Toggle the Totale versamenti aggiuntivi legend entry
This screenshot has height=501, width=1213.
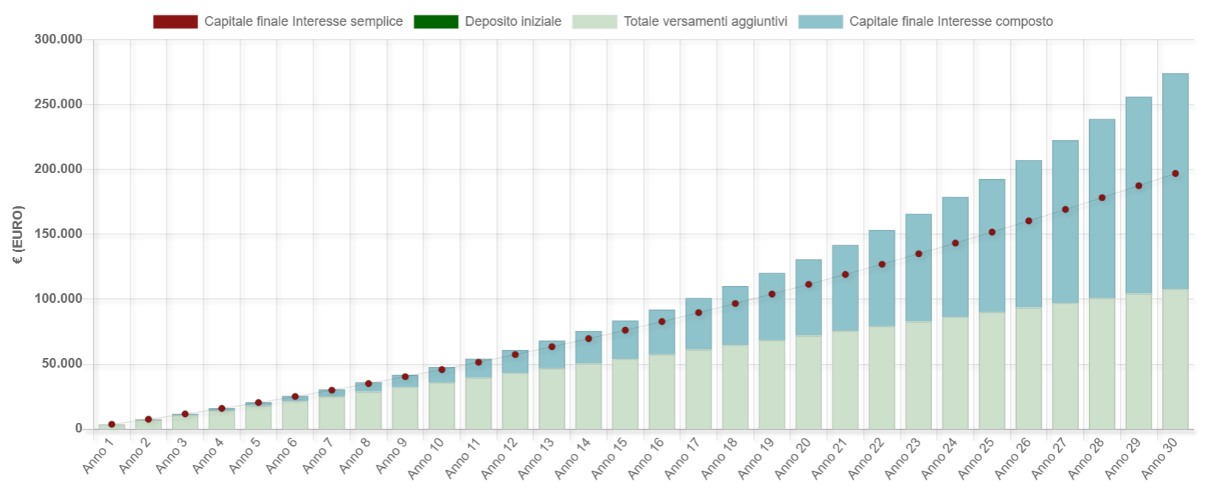pyautogui.click(x=680, y=21)
